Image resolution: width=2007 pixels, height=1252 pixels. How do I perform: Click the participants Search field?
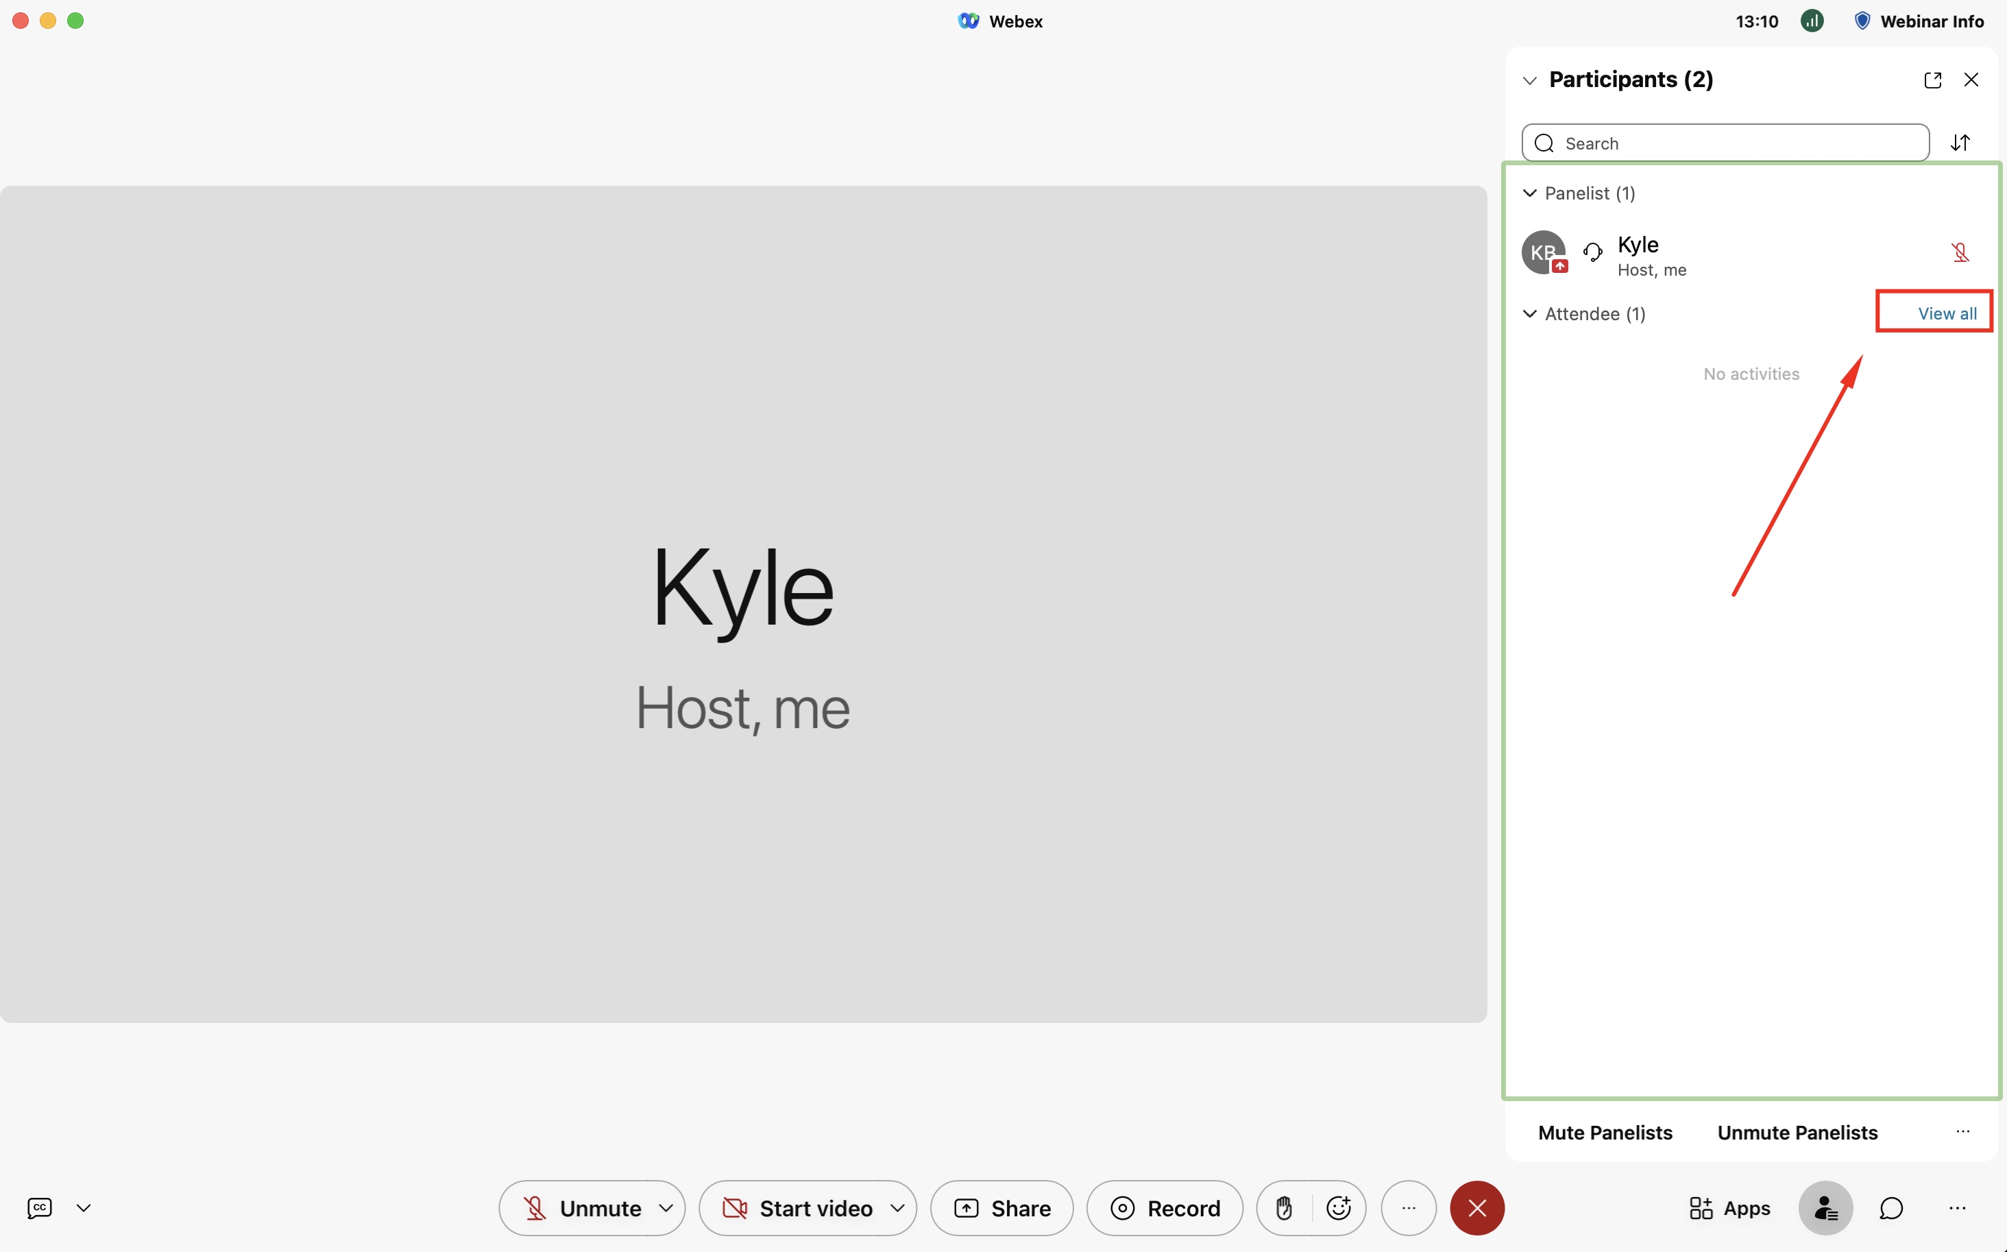[1725, 143]
